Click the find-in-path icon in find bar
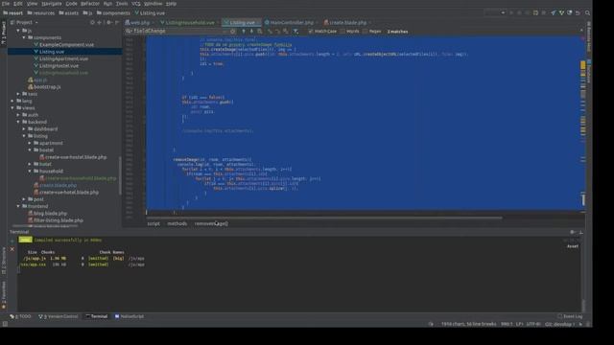 click(x=260, y=32)
